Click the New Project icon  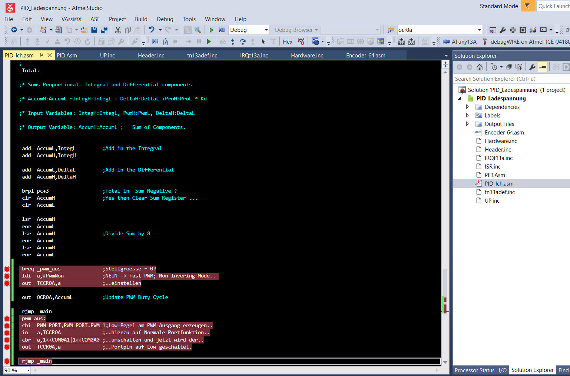point(43,30)
